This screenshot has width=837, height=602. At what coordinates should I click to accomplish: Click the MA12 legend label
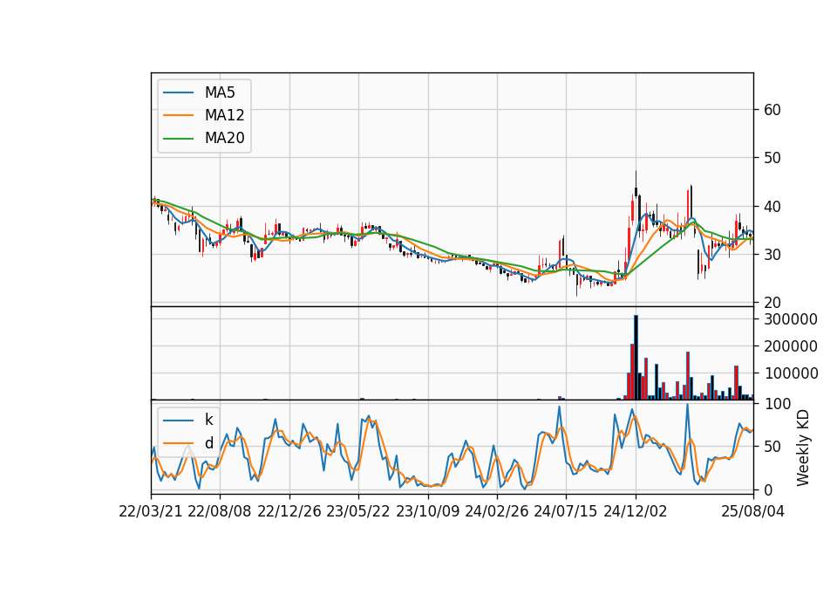pyautogui.click(x=224, y=115)
